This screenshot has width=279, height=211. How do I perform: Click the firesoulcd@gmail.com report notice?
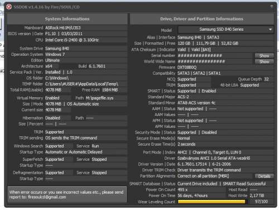point(67,195)
